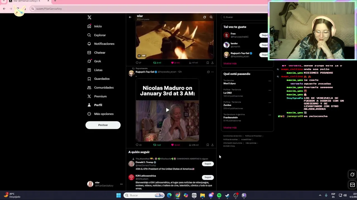Open File Explorer from the taskbar
This screenshot has height=200, width=357.
(x=202, y=195)
